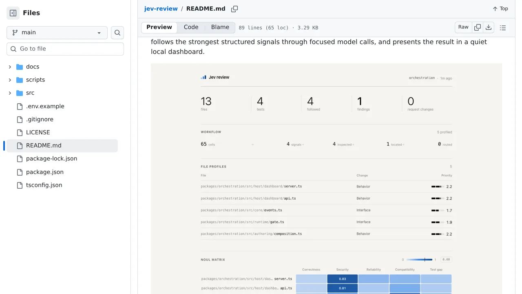Click the scripts folder icon
522x294 pixels.
(20, 80)
